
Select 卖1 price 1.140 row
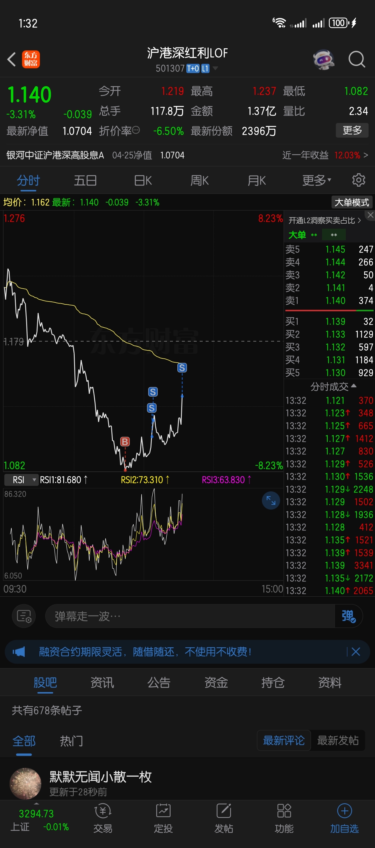coord(329,301)
